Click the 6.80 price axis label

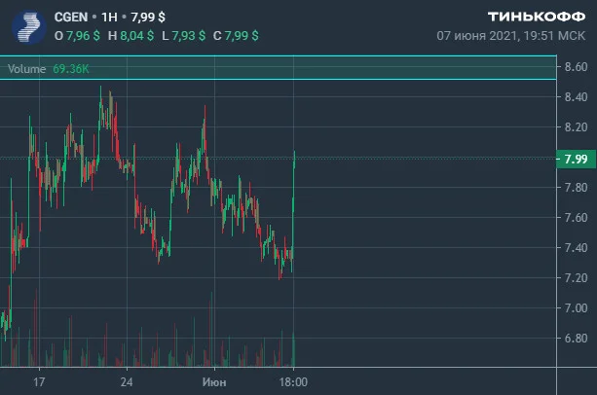click(x=576, y=338)
